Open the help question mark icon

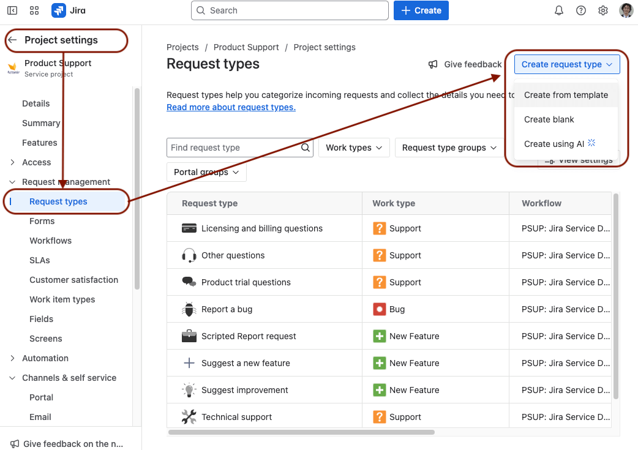point(581,10)
